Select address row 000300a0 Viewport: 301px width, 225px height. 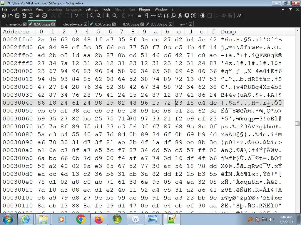pyautogui.click(x=18, y=150)
